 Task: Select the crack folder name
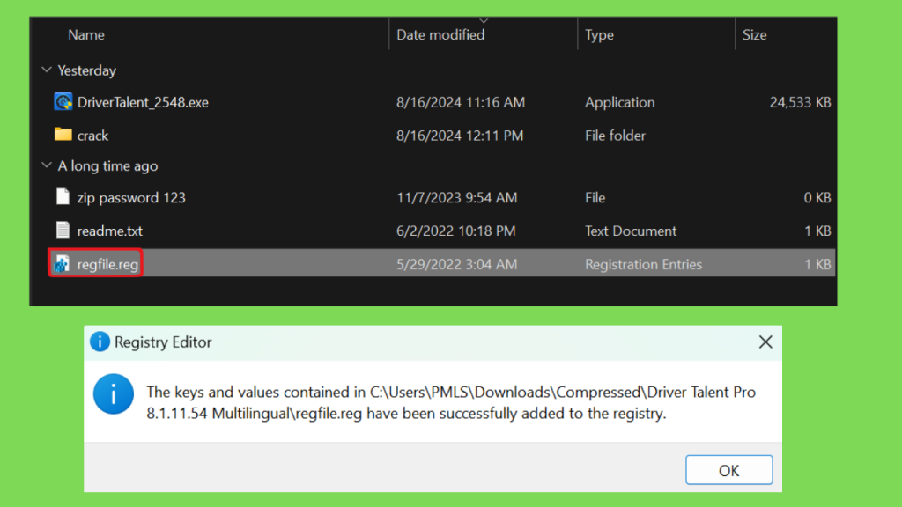(92, 136)
